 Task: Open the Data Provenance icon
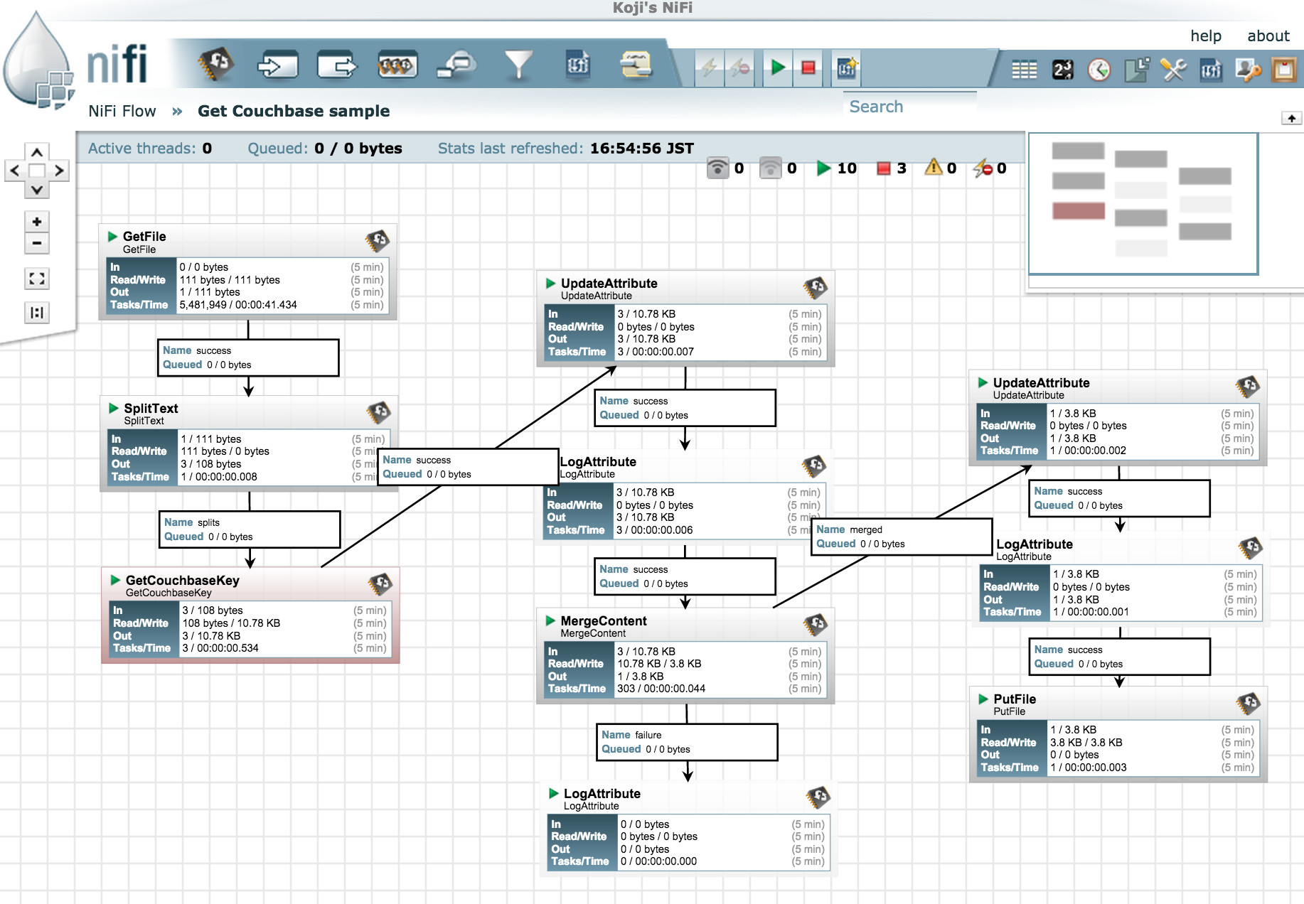pyautogui.click(x=1136, y=70)
